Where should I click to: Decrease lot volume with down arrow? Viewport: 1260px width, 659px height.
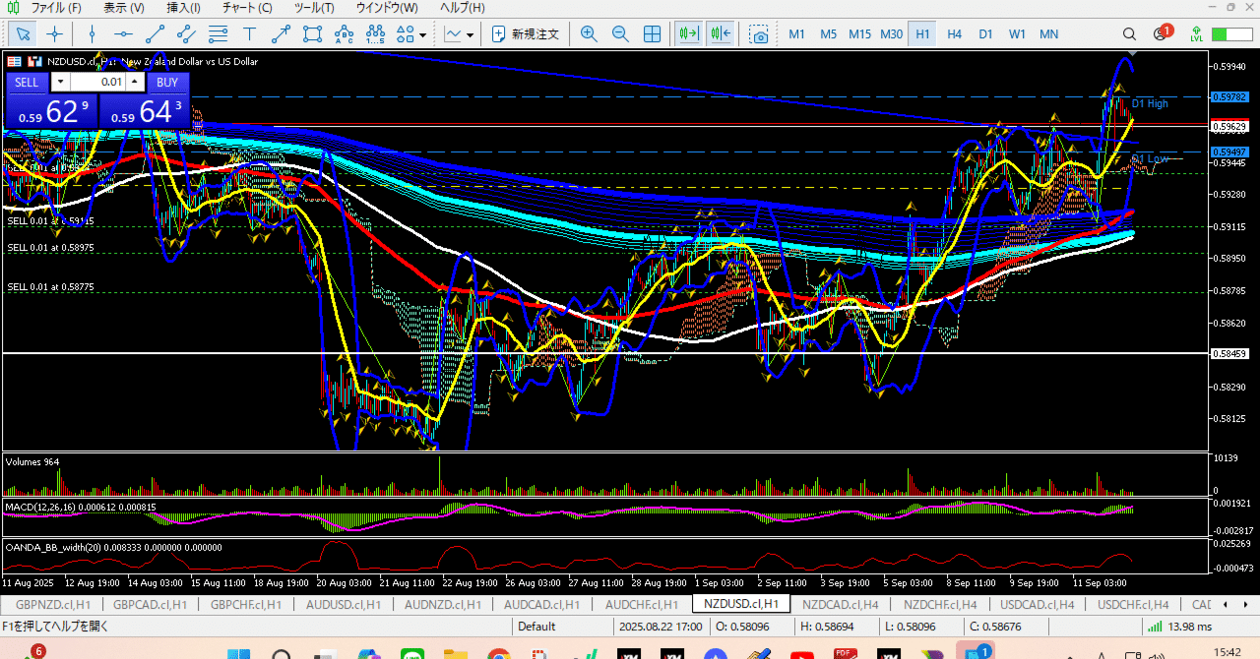point(60,82)
